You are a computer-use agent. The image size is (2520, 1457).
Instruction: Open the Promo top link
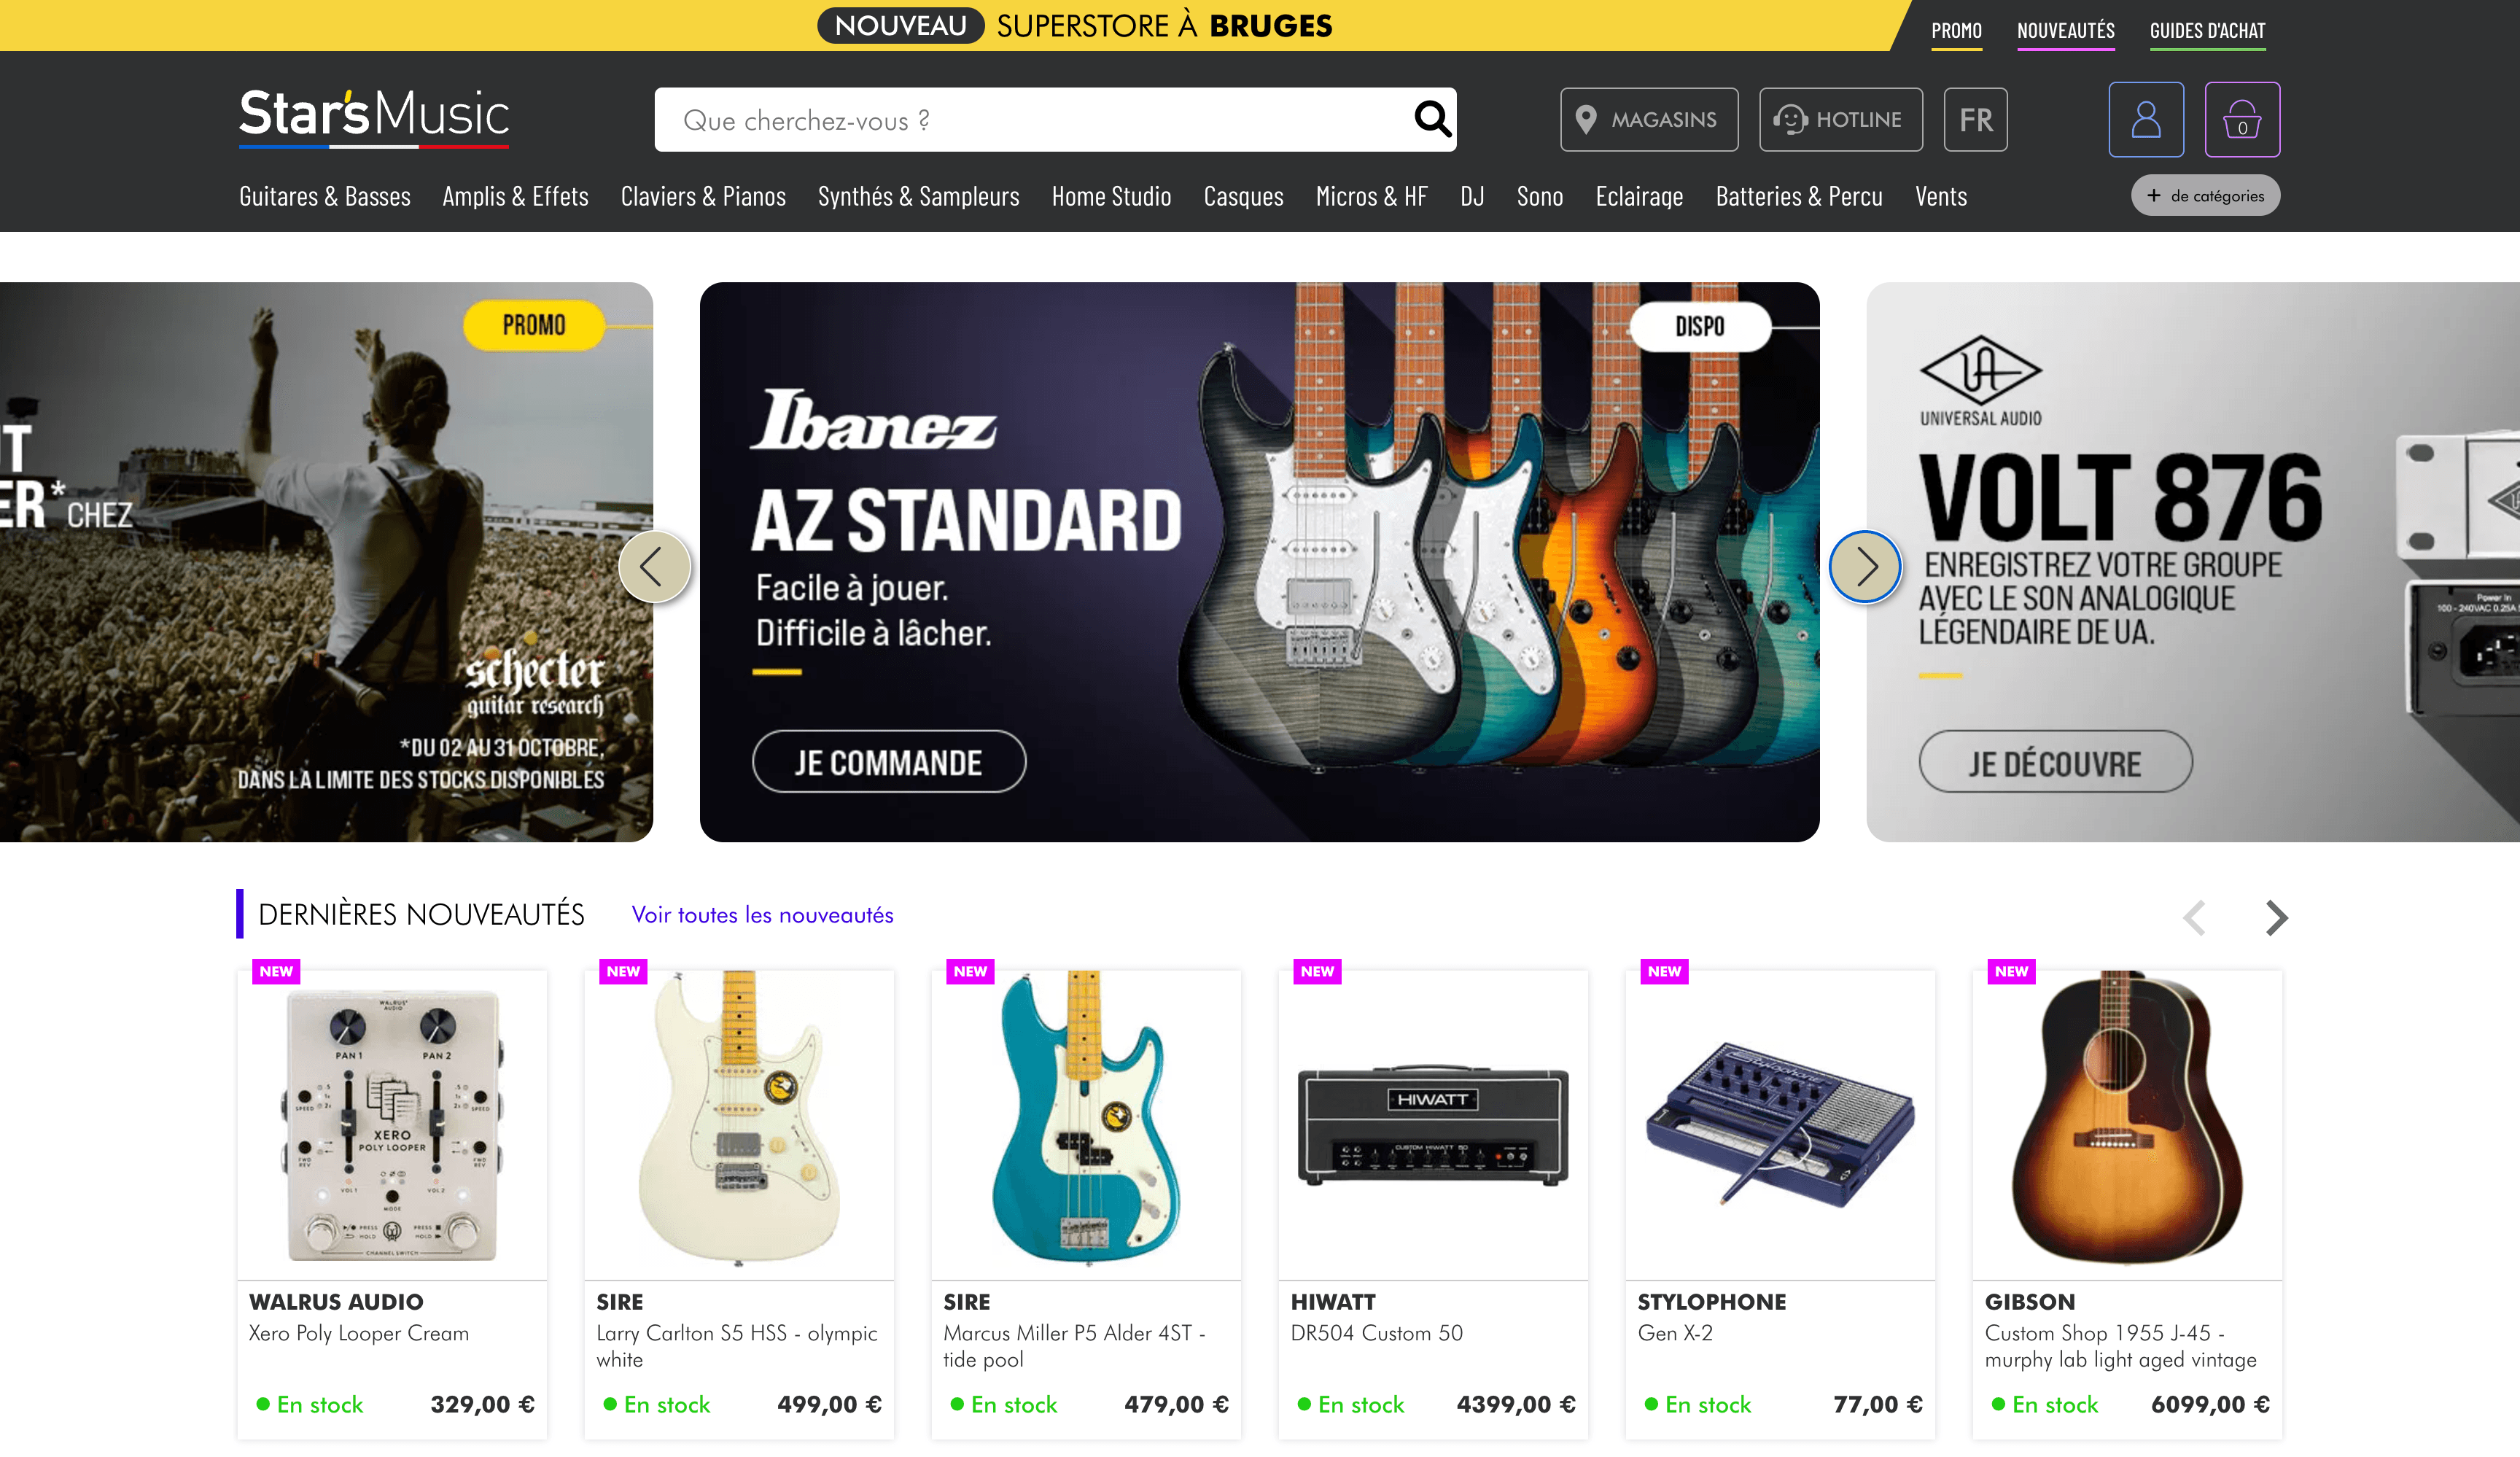[1956, 31]
